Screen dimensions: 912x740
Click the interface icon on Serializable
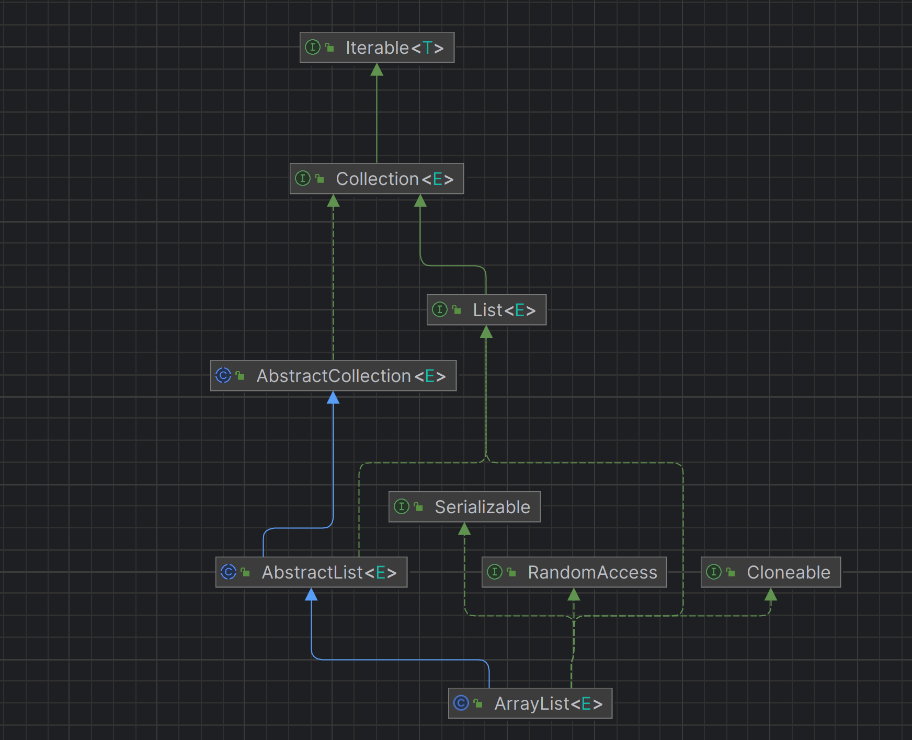401,507
